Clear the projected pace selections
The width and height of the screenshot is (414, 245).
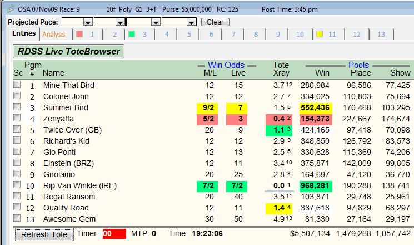click(x=215, y=22)
